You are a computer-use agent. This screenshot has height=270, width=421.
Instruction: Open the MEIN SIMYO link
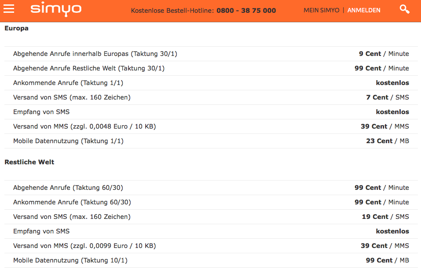321,10
